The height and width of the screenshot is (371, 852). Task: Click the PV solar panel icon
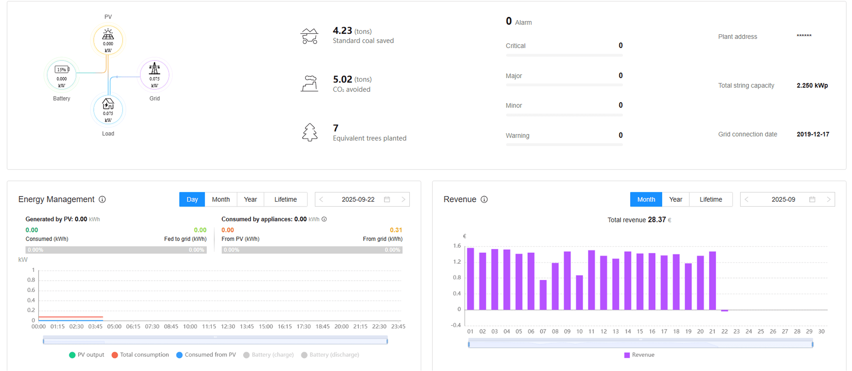click(108, 34)
